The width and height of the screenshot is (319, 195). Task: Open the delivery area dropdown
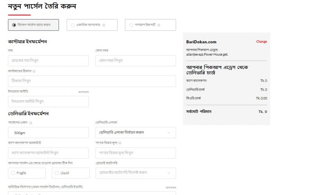(x=135, y=132)
